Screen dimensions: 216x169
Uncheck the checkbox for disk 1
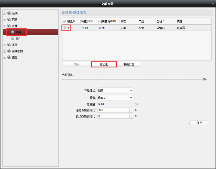[64, 28]
